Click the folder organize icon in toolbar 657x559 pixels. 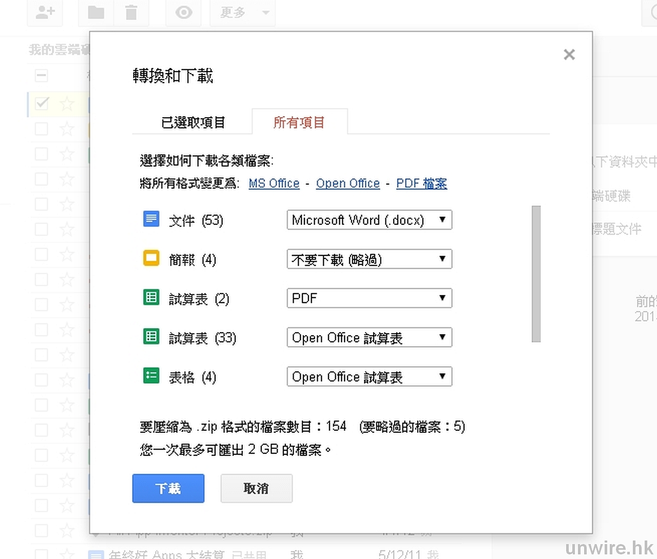click(x=96, y=12)
